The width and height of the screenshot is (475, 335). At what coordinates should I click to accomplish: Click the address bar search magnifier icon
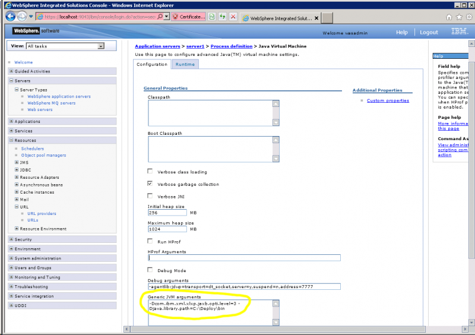159,17
